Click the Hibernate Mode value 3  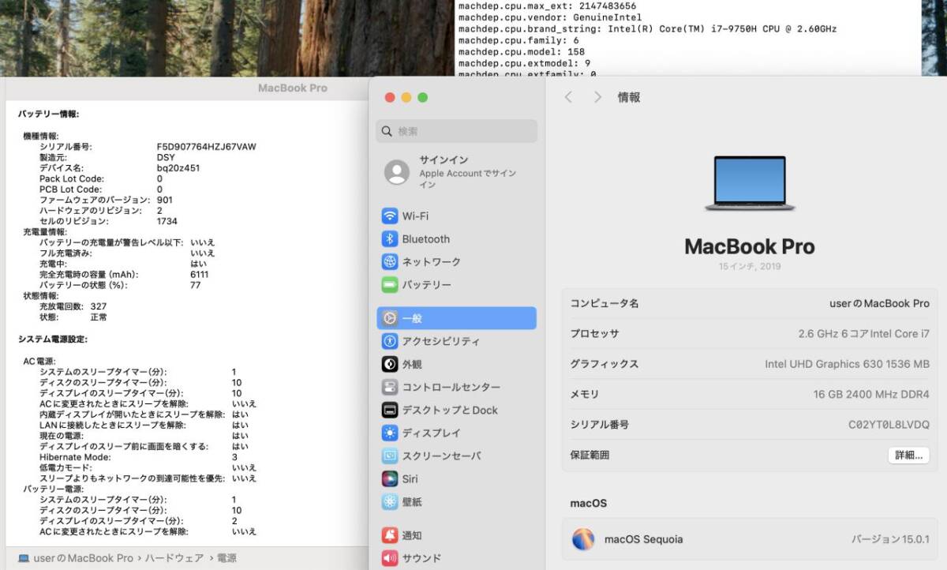(234, 457)
